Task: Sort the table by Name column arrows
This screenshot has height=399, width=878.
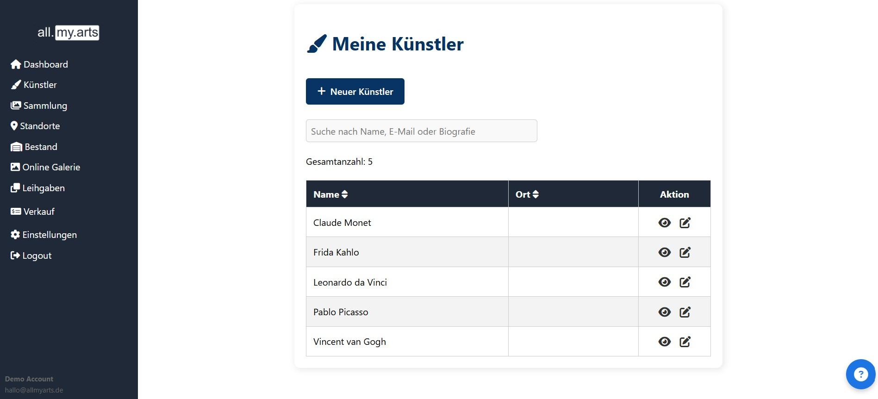Action: coord(345,194)
